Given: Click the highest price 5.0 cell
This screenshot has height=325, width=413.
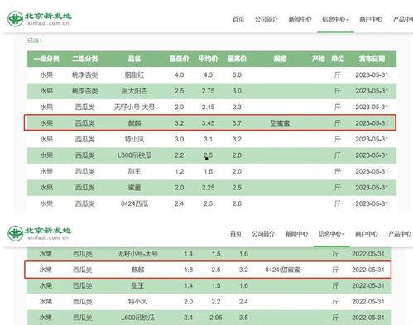Looking at the screenshot, I should click(237, 75).
